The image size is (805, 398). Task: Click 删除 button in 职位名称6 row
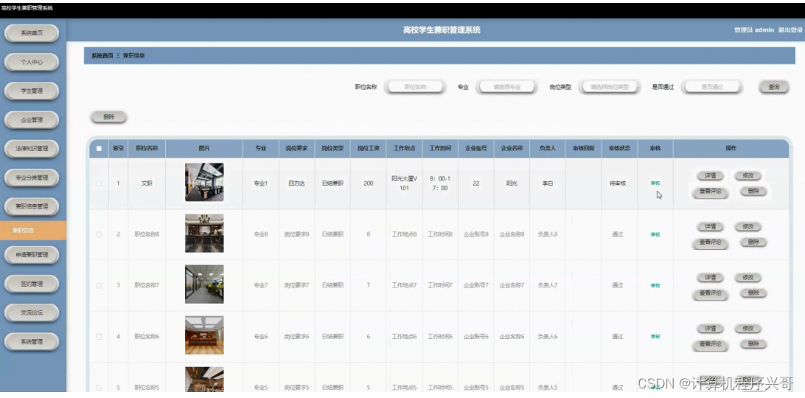pos(753,344)
